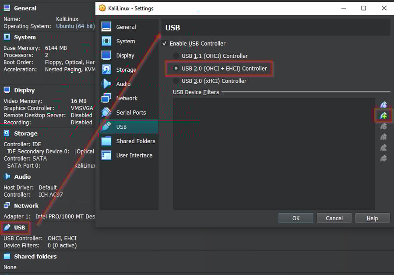Open General header in details pane
This screenshot has height=275, width=394.
25,8
